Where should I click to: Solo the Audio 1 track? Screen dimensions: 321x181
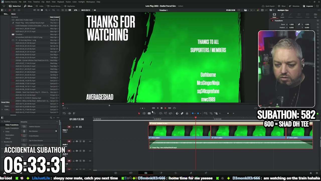point(81,141)
